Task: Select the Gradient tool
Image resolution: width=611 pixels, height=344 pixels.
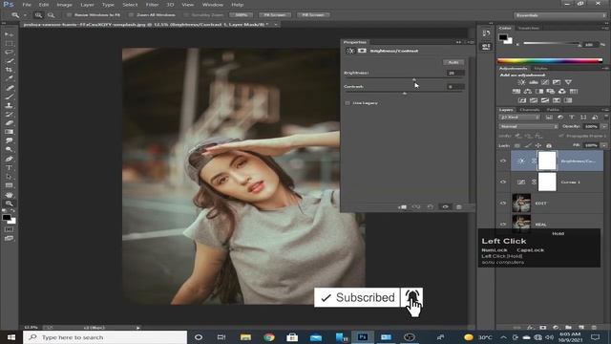Action: pyautogui.click(x=9, y=132)
